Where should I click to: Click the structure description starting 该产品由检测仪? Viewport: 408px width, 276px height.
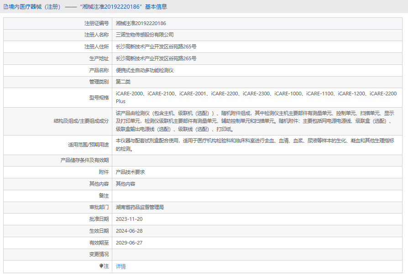(x=255, y=121)
